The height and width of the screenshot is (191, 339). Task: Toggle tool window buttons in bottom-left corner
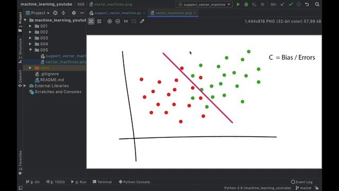(21, 188)
